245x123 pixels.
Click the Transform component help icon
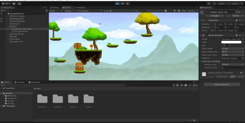pyautogui.click(x=236, y=20)
